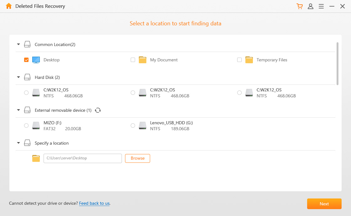Screen dimensions: 351x216
Task: Collapse the Hard Disk section
Action: point(18,77)
